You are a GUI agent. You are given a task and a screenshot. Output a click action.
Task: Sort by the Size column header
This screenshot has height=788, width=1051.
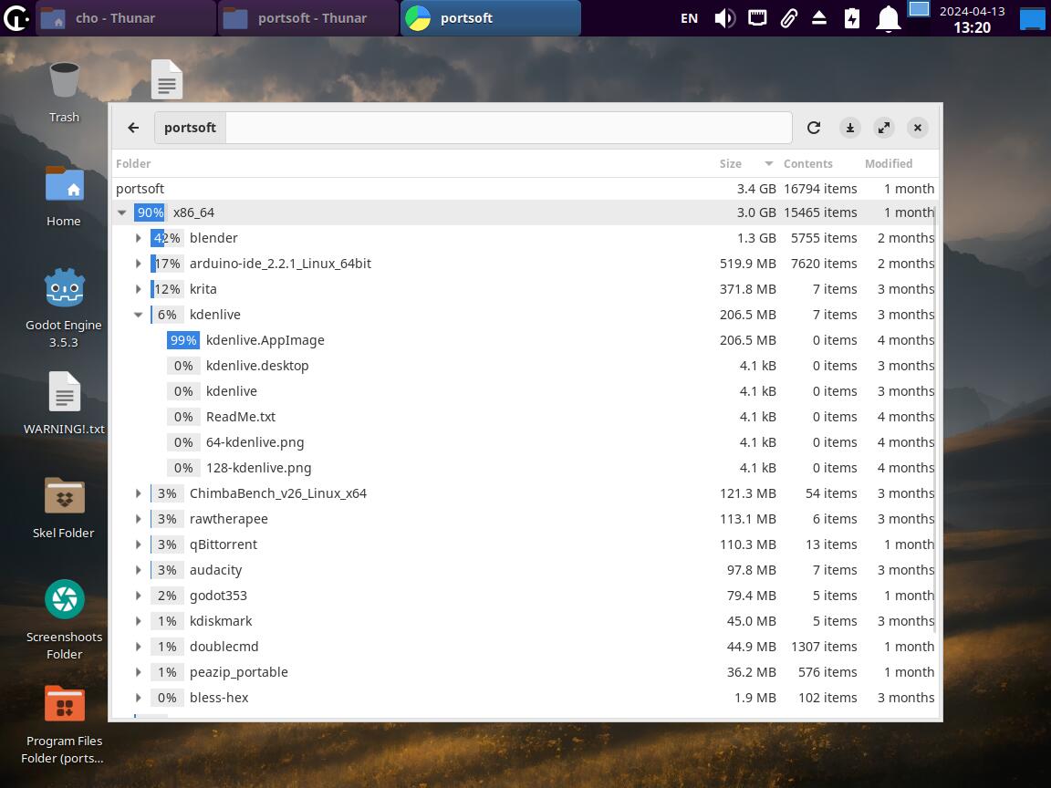click(x=730, y=163)
